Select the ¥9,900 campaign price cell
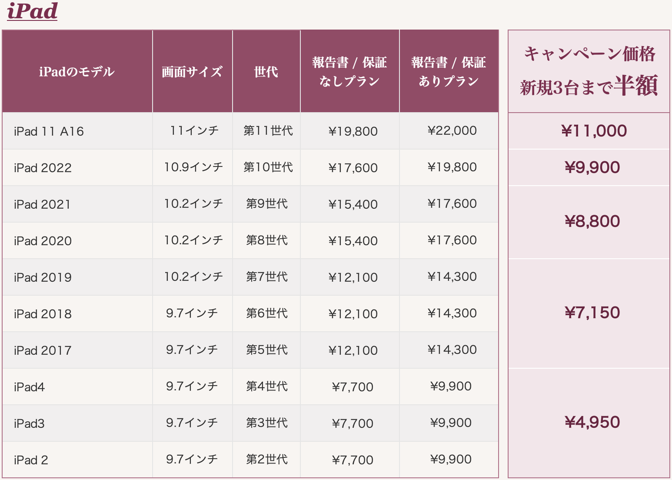This screenshot has width=672, height=480. pyautogui.click(x=589, y=167)
